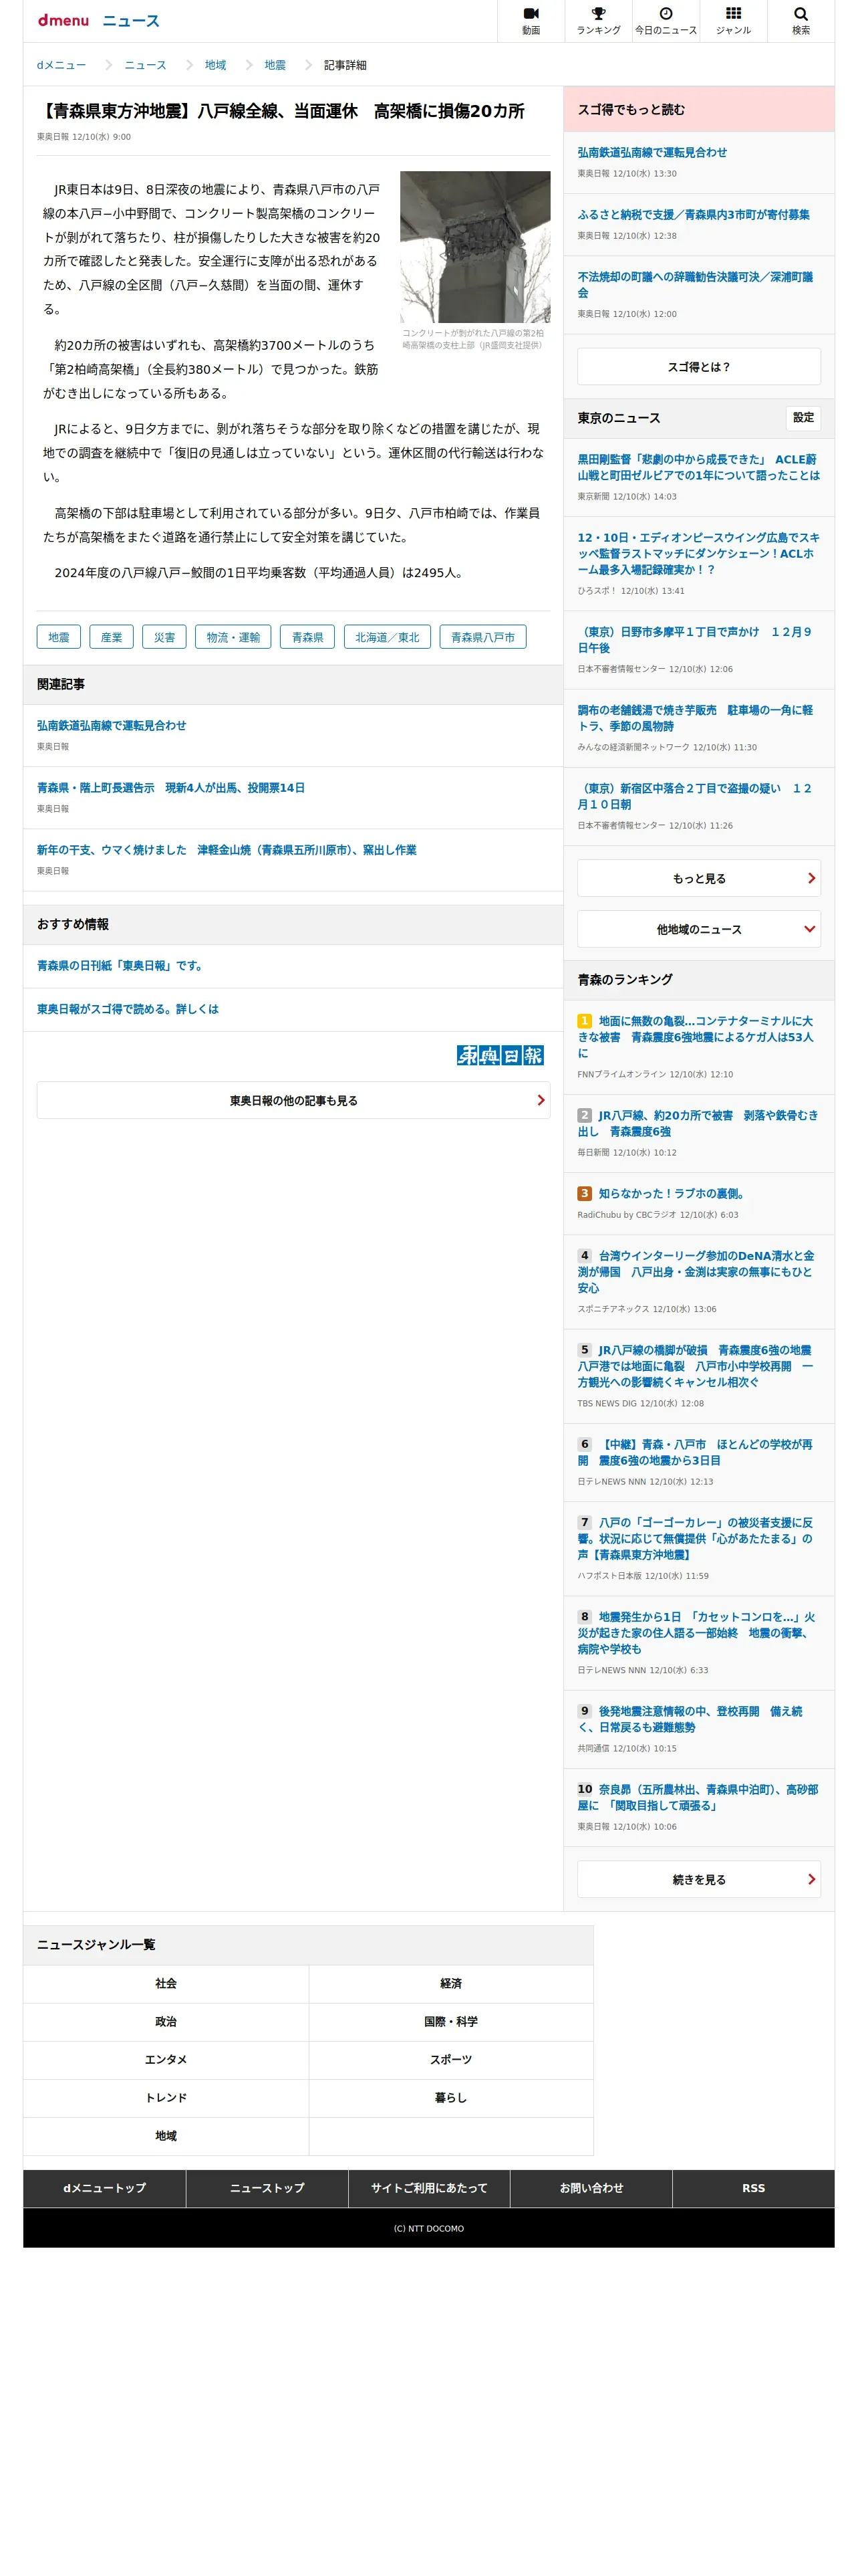Select 社会 genre
Image resolution: width=858 pixels, height=2576 pixels.
point(166,1984)
